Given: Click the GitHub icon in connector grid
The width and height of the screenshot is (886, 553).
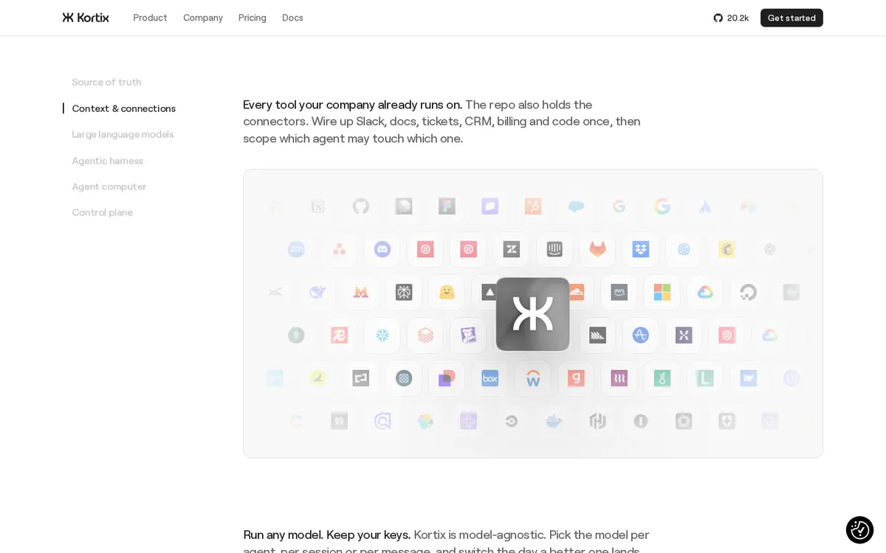Looking at the screenshot, I should [361, 206].
